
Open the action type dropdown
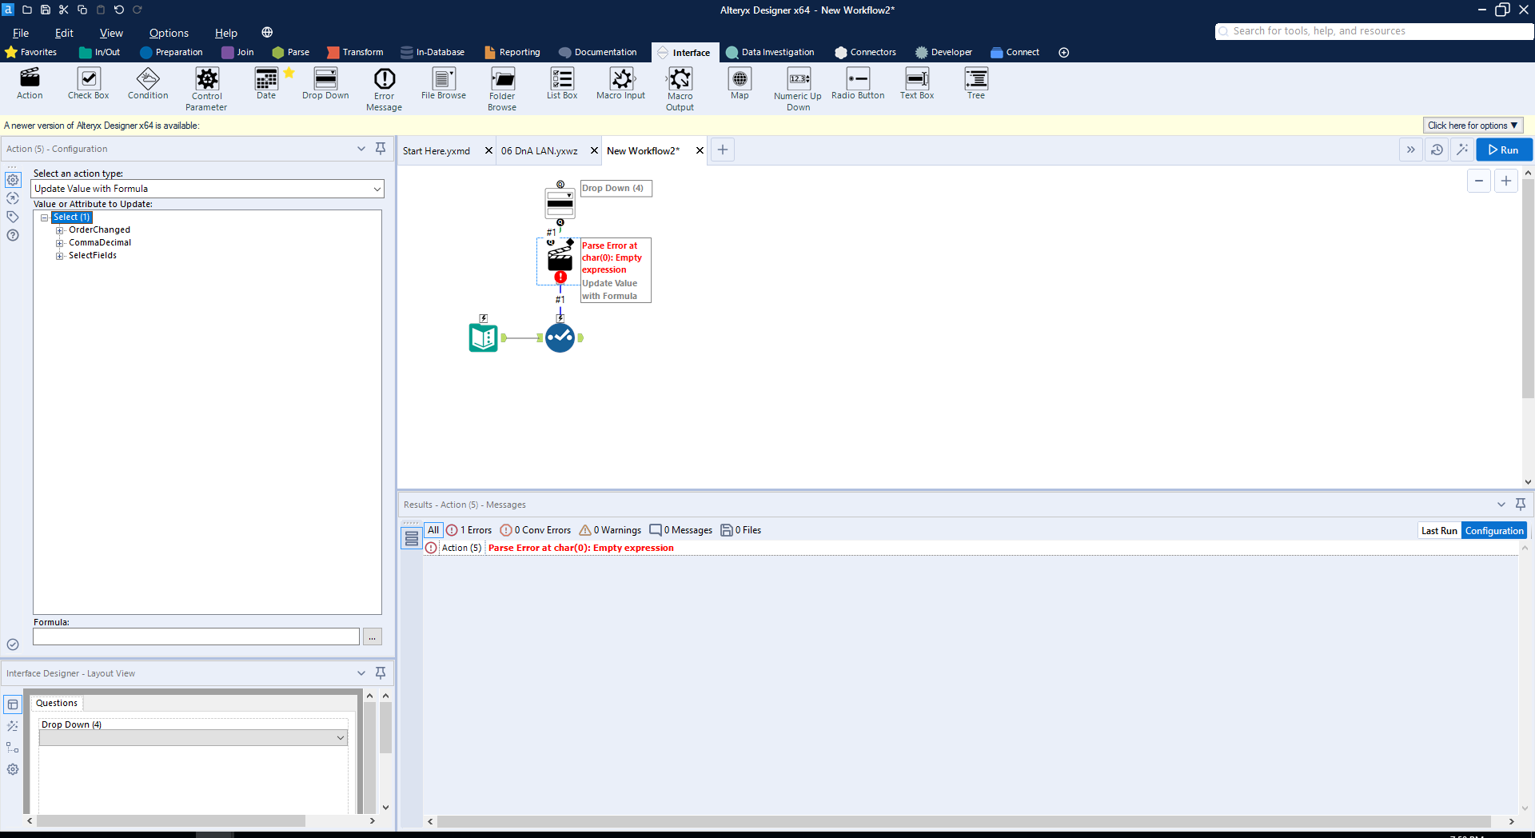(376, 189)
